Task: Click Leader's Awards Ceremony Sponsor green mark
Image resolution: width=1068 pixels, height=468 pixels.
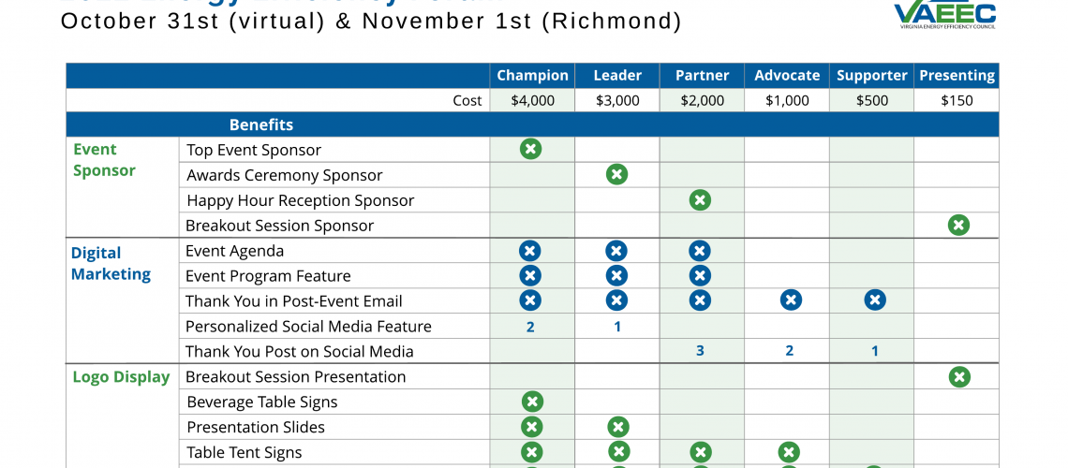Action: 616,174
